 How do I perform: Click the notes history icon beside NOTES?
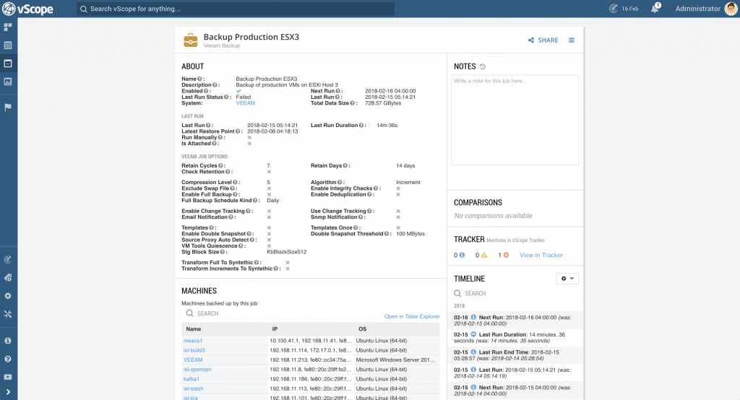[482, 66]
